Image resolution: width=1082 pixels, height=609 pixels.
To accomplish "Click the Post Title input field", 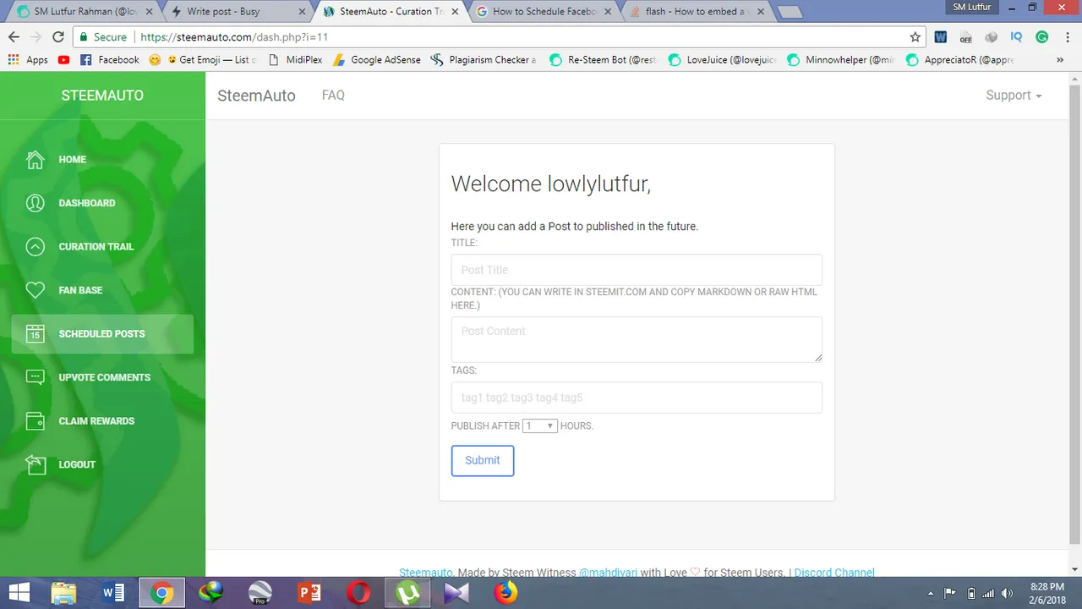I will click(x=637, y=270).
